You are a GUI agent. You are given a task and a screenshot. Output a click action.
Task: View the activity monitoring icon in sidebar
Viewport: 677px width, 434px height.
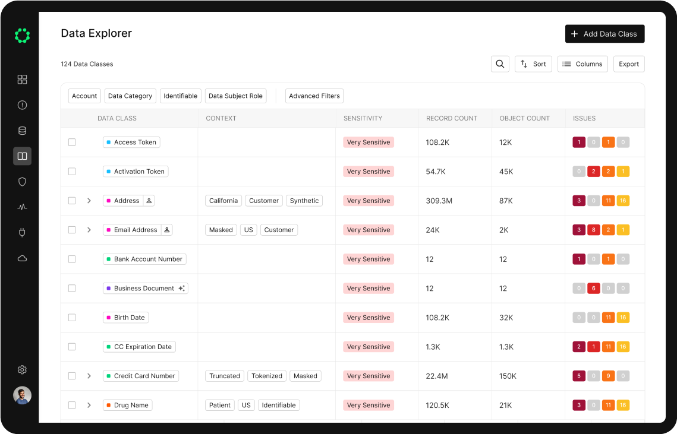(22, 207)
